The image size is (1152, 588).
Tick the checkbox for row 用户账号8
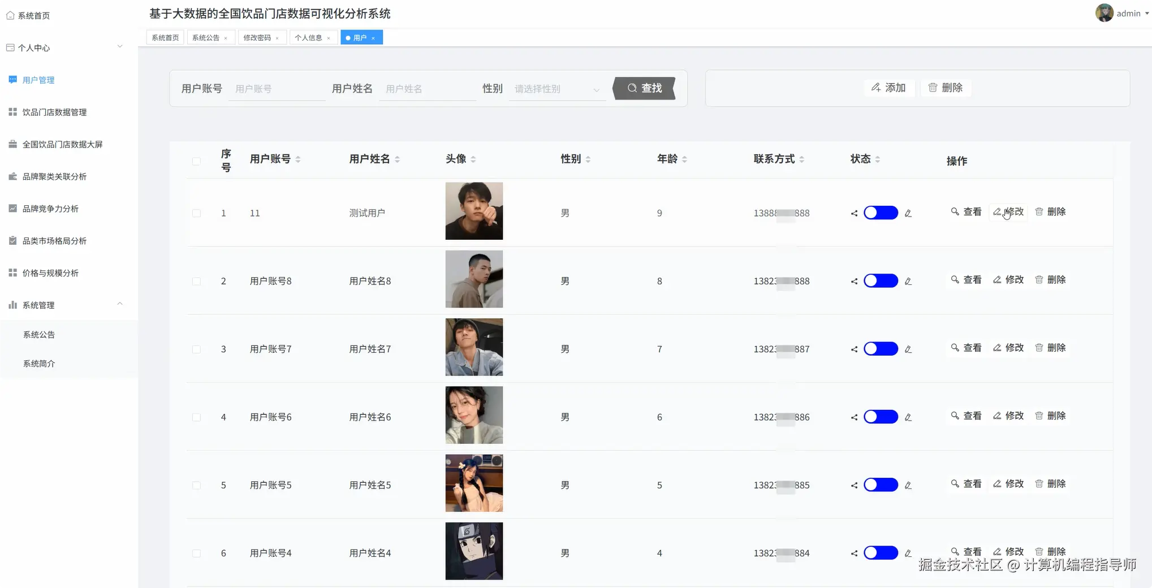coord(196,281)
